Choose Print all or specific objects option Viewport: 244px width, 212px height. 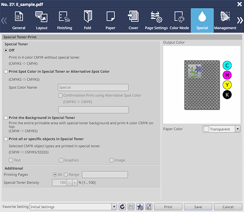(x=6, y=139)
